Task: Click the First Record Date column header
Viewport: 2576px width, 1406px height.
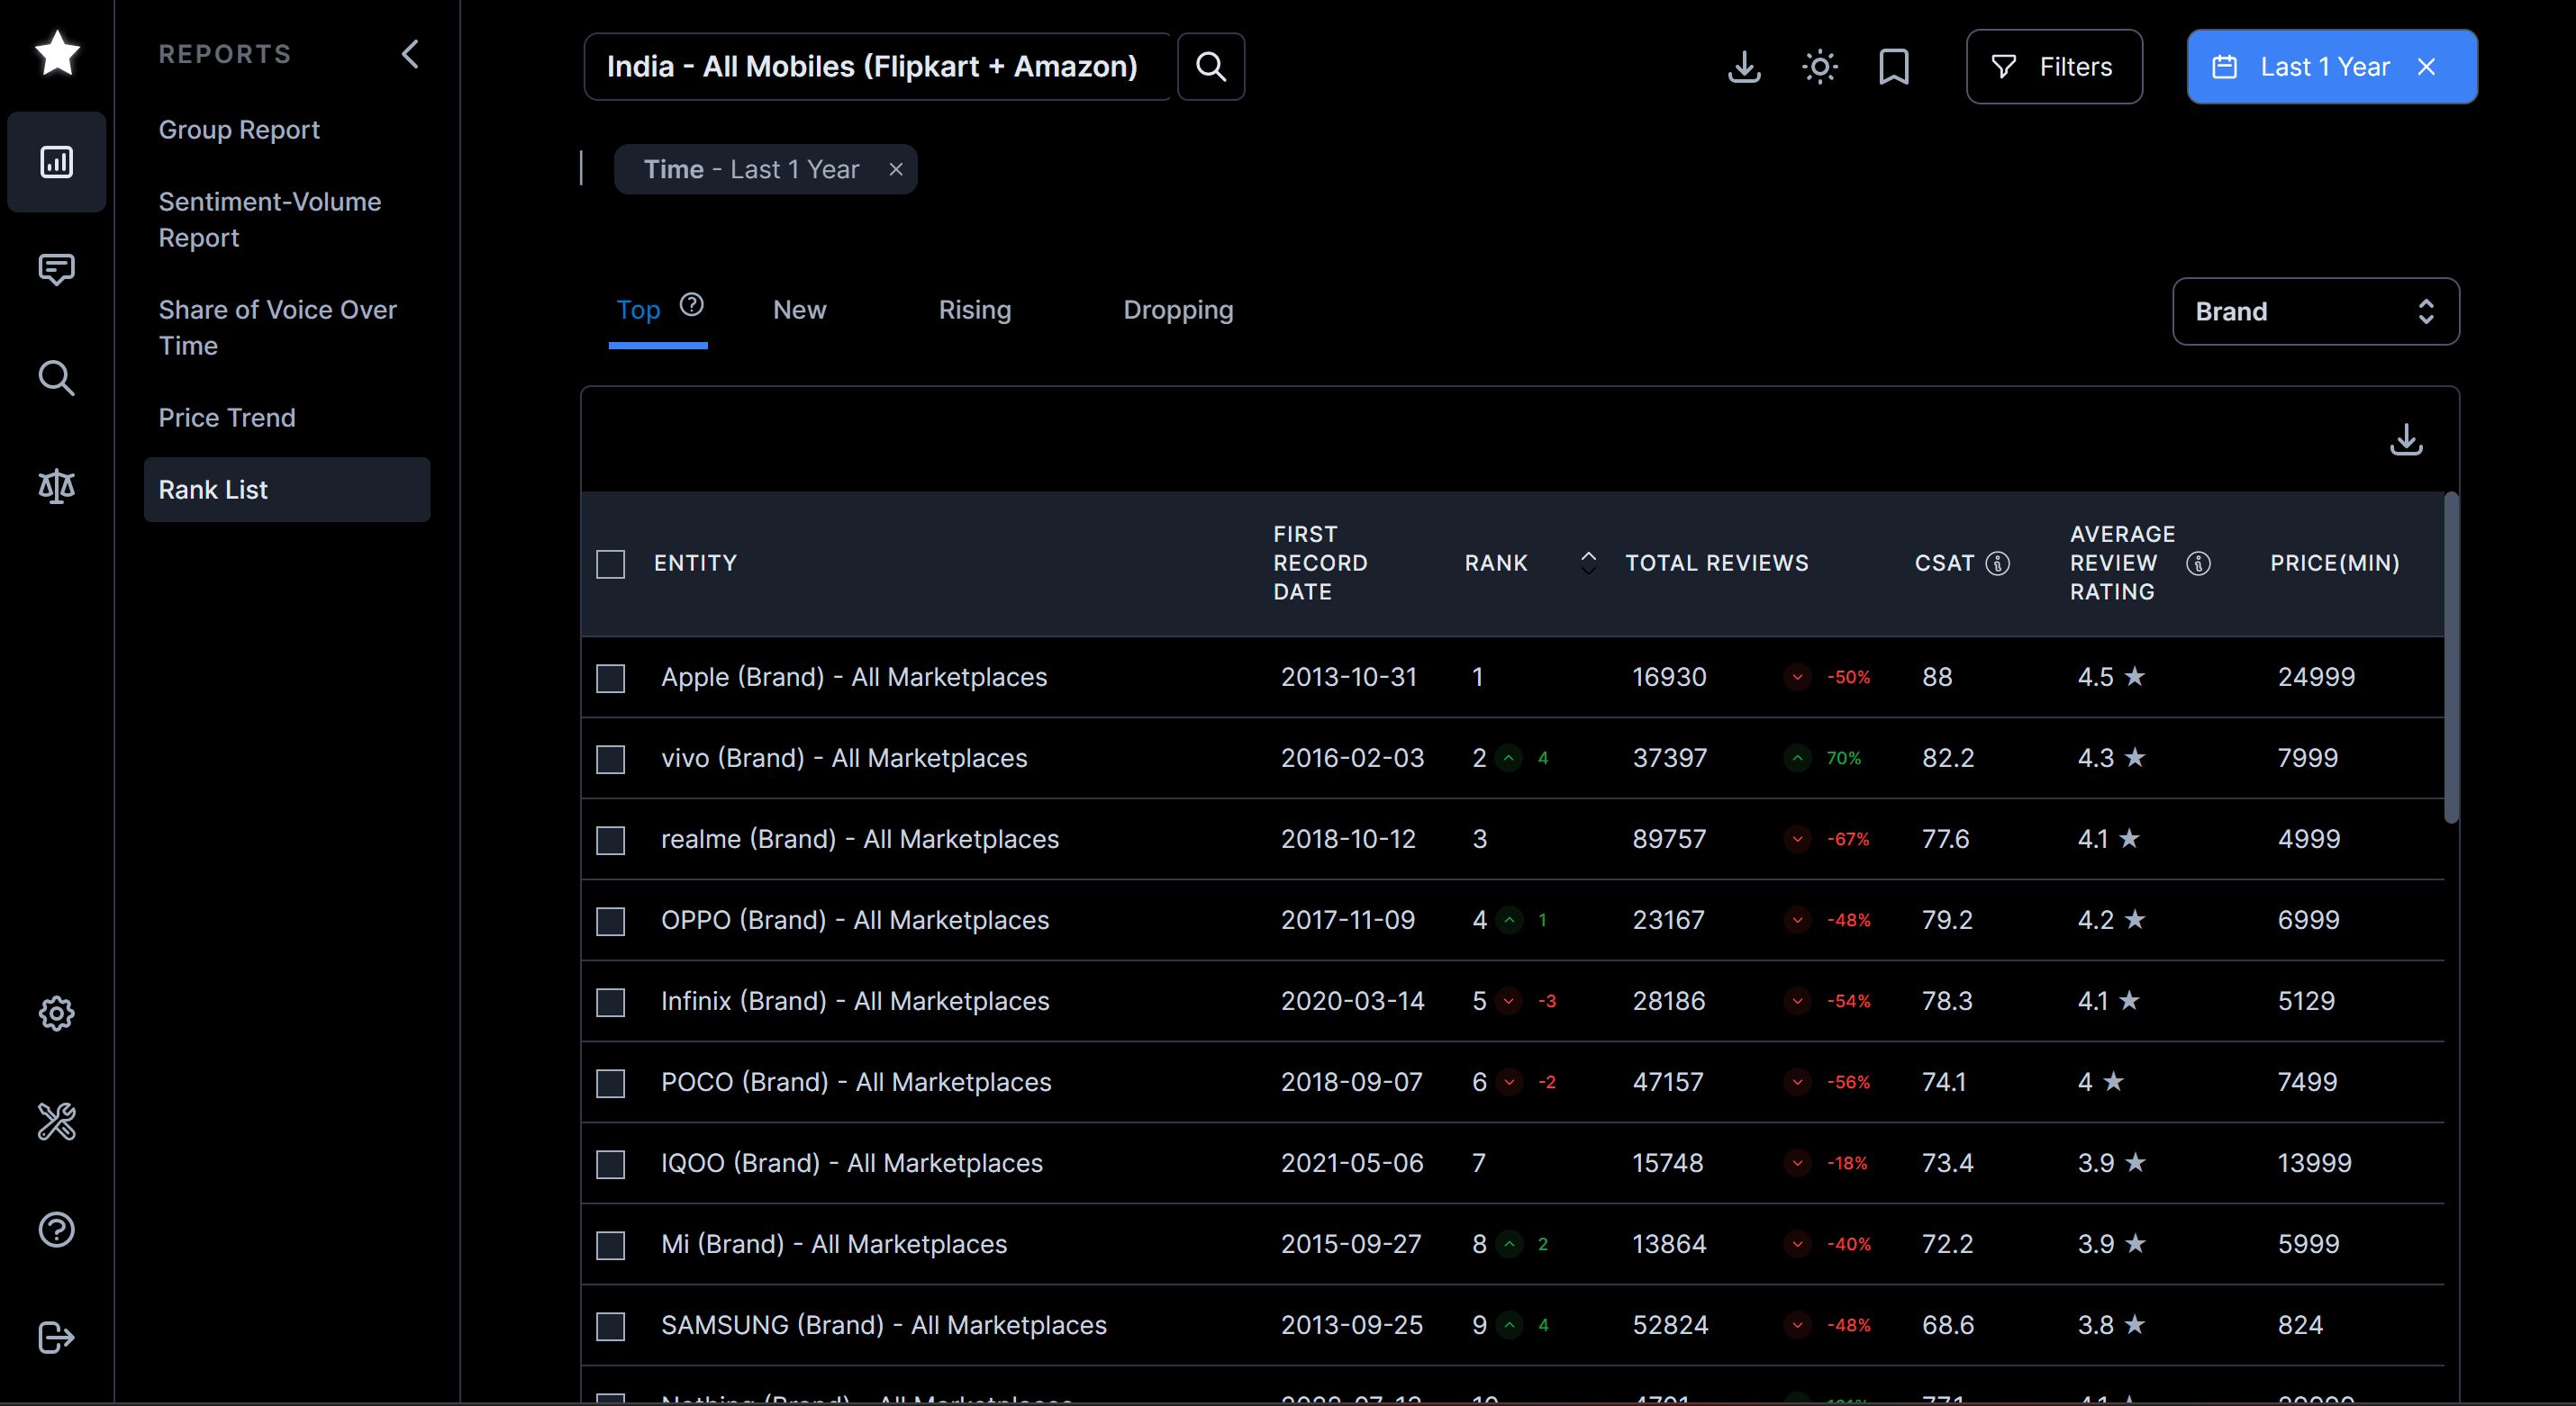Action: [x=1320, y=563]
